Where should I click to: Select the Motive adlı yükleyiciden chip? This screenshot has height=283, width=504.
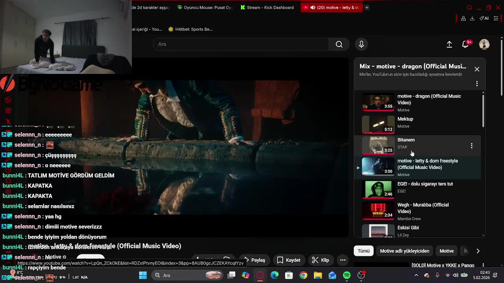click(404, 251)
